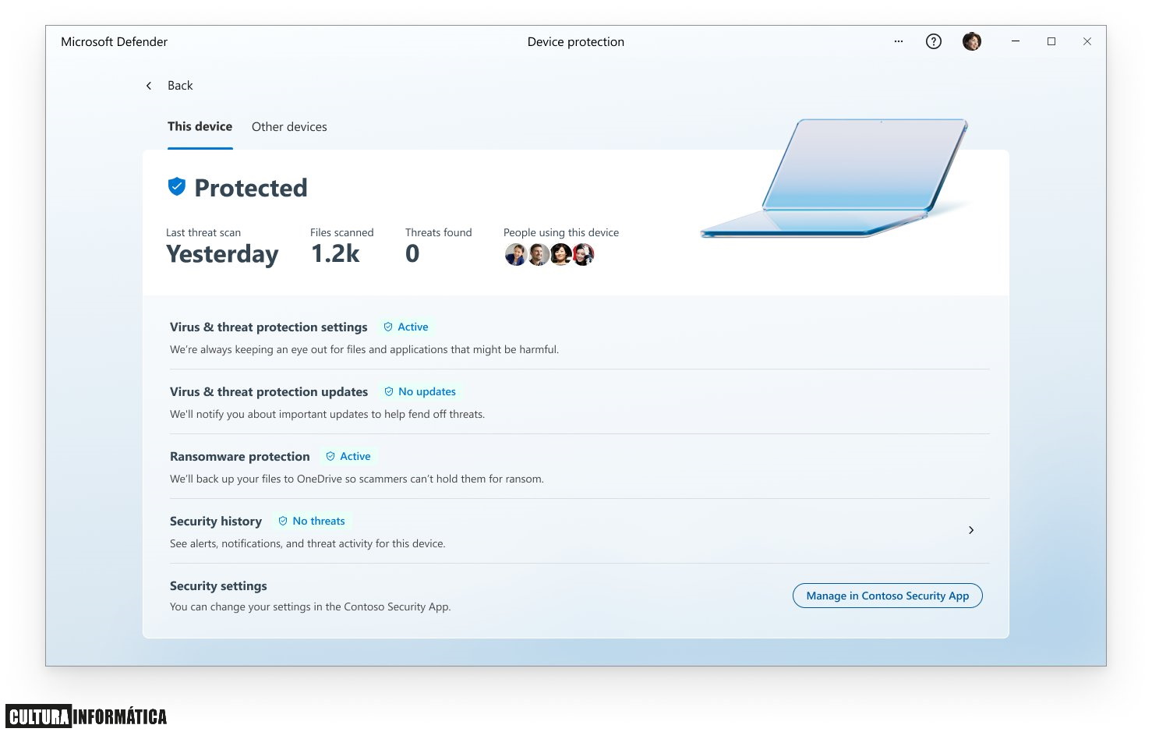This screenshot has height=732, width=1152.
Task: Open Virus & threat protection settings heading
Action: click(x=268, y=327)
